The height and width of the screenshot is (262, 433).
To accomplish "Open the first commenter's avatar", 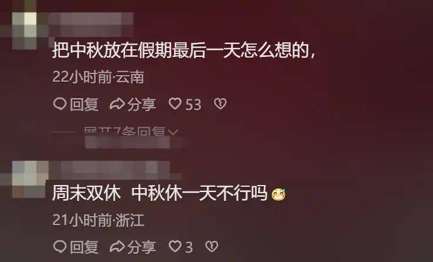I will 25,31.
